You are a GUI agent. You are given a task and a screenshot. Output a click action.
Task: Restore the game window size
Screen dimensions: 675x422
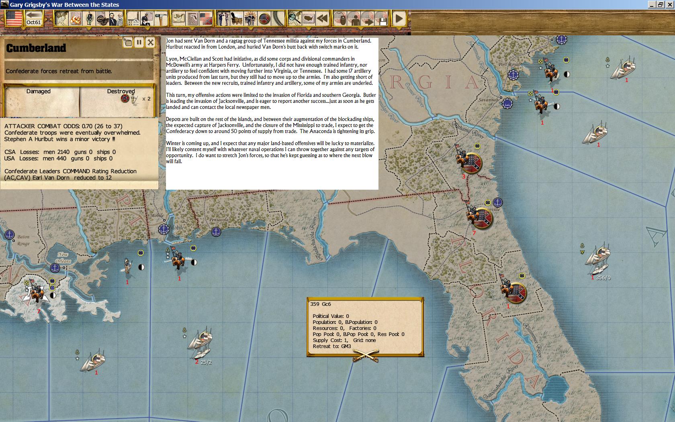(661, 4)
